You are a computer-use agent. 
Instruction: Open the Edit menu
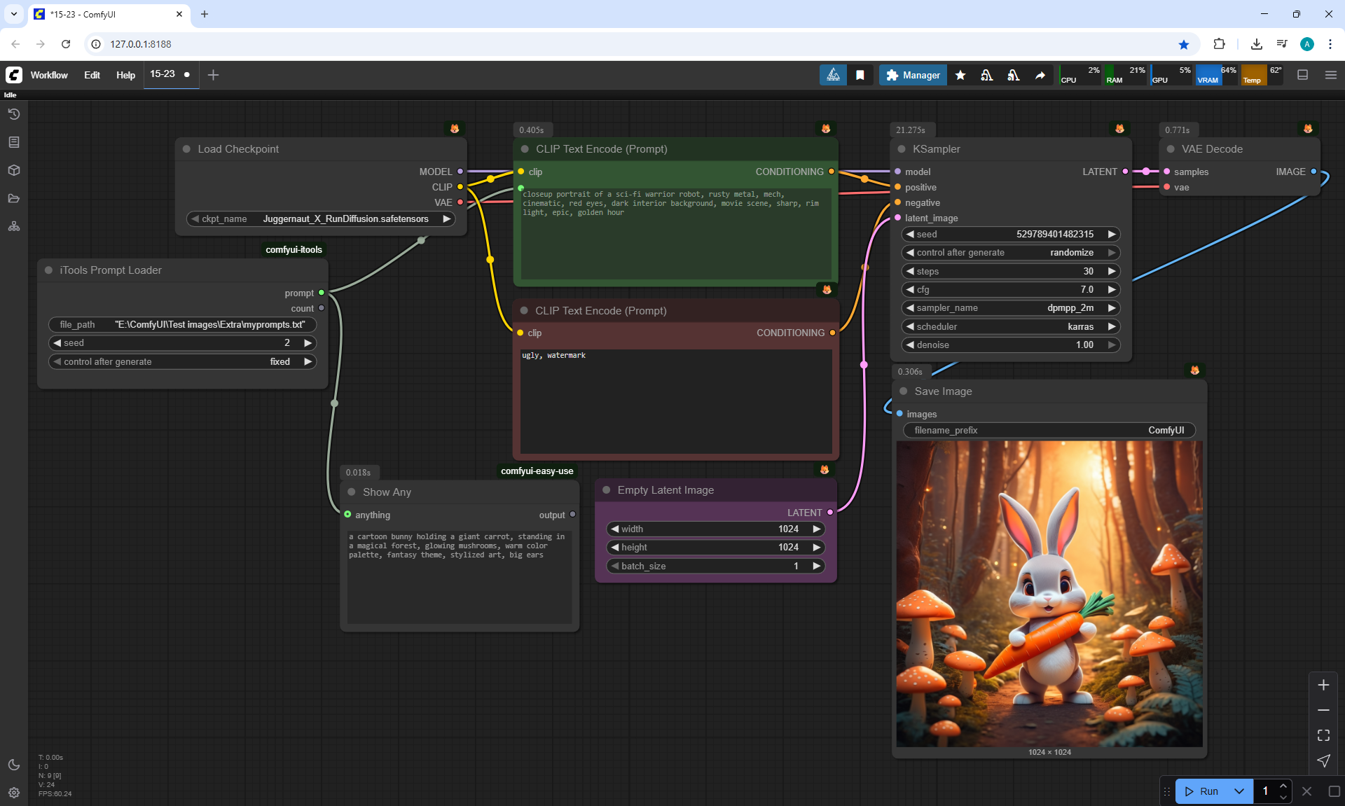pyautogui.click(x=92, y=75)
